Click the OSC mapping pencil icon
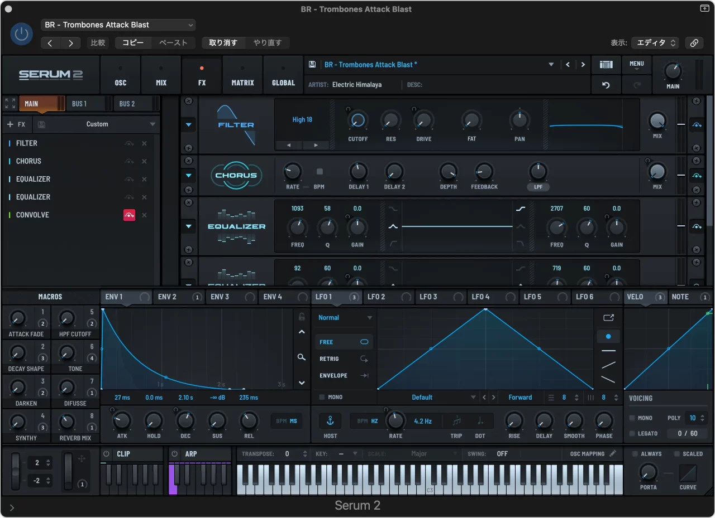 tap(613, 454)
